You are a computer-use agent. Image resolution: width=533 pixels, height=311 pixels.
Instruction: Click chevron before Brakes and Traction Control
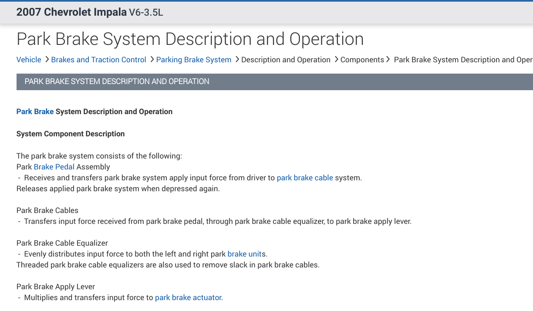tap(47, 59)
